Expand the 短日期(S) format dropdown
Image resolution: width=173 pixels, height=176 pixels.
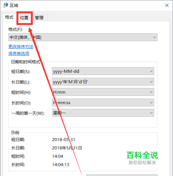click(x=103, y=71)
